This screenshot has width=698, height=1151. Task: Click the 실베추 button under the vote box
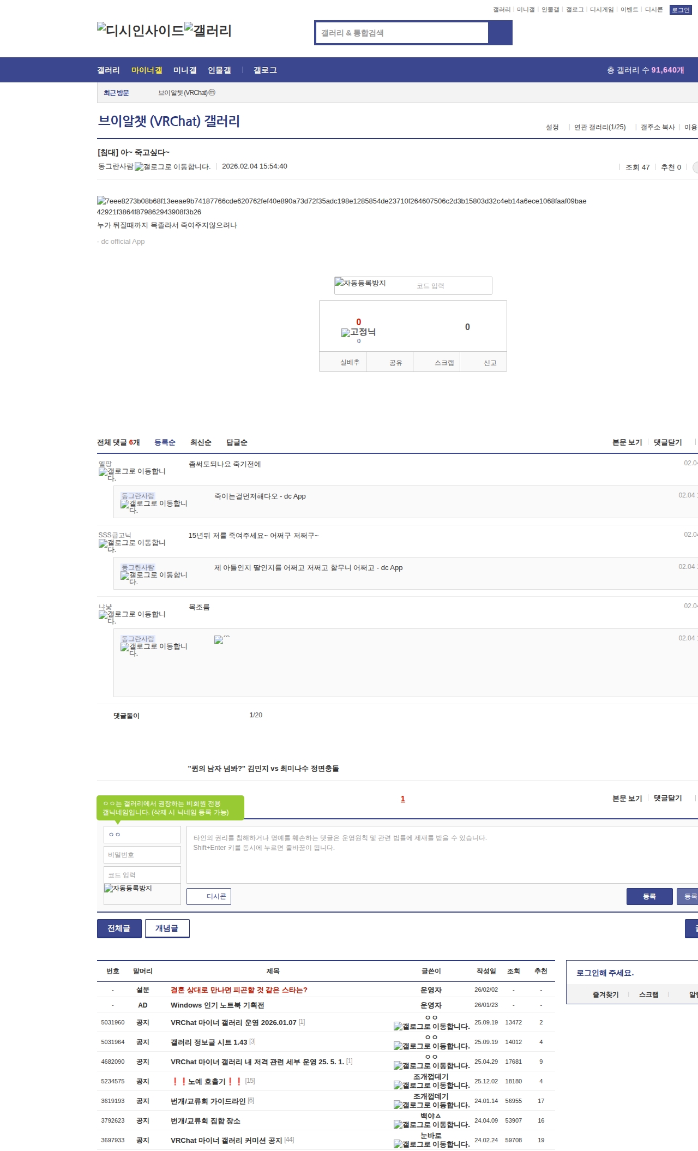[x=350, y=362]
